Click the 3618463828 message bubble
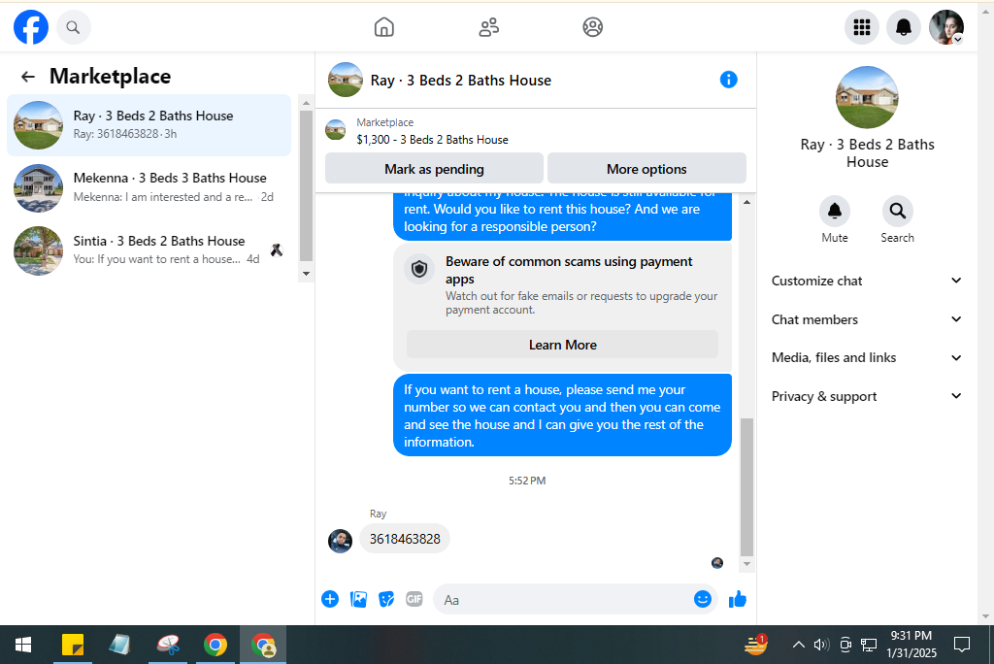Viewport: 994px width, 664px height. 405,539
